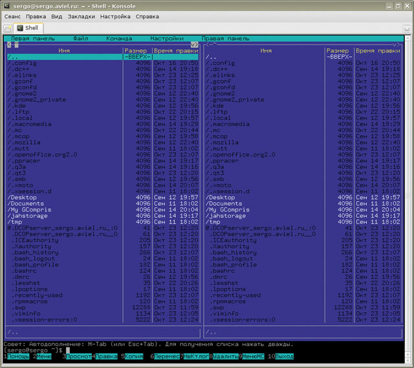Open the Справка menu
The width and height of the screenshot is (414, 368).
click(x=147, y=17)
